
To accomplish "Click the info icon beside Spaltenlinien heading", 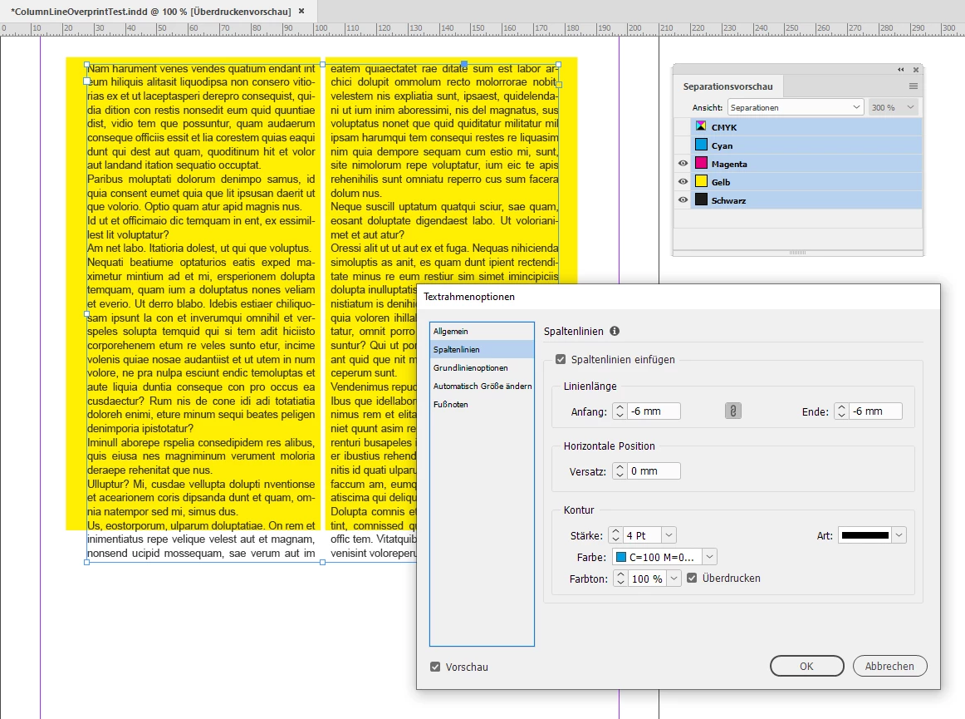I will click(615, 331).
